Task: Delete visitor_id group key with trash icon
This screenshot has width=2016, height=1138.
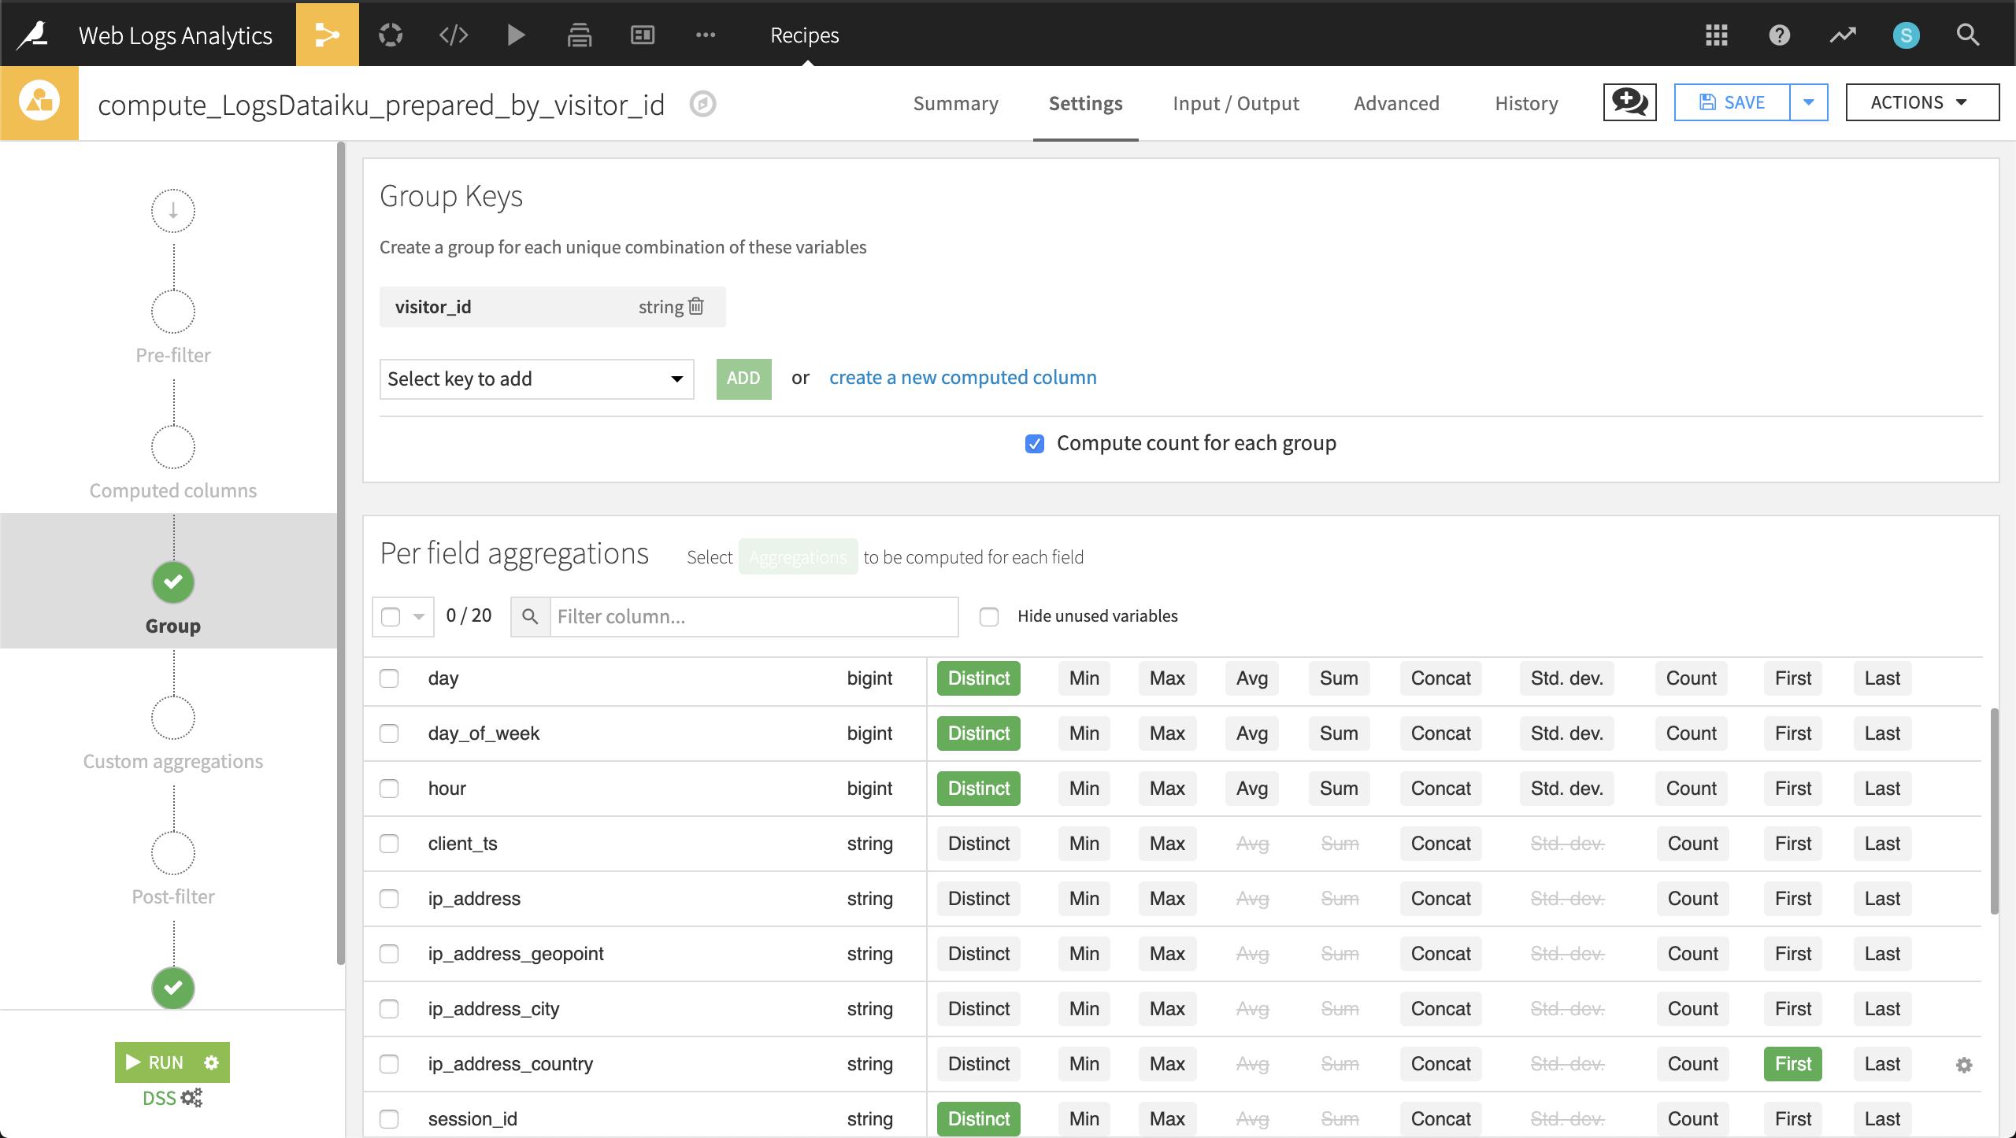Action: coord(696,306)
